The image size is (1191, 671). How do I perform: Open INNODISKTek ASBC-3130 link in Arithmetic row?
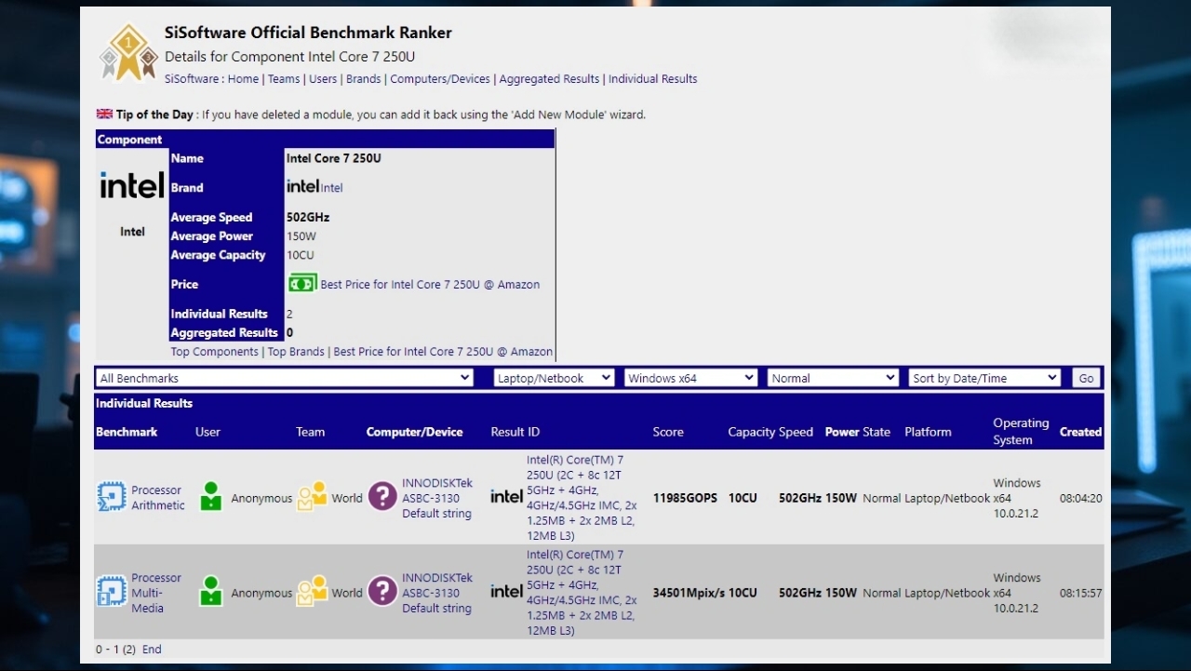(437, 498)
